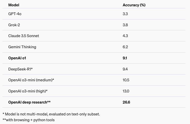Click the Model column header
Image resolution: width=190 pixels, height=124 pixels.
pos(14,5)
